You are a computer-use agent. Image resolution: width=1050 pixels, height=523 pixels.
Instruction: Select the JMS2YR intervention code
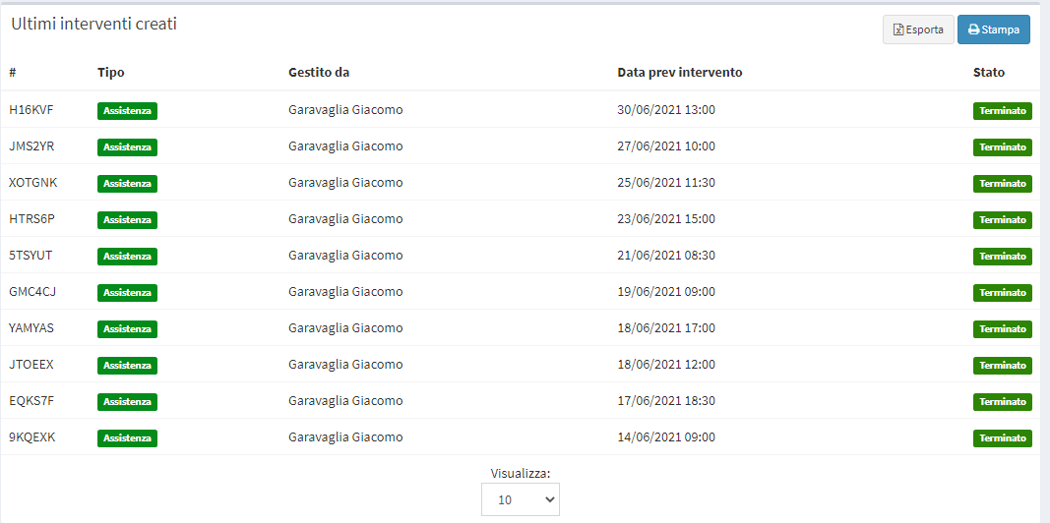31,145
